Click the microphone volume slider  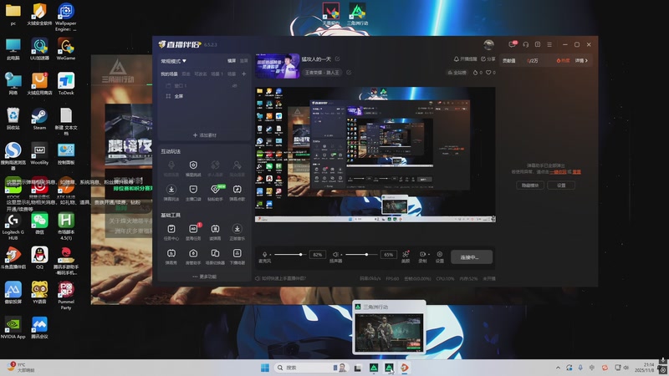[x=290, y=255]
